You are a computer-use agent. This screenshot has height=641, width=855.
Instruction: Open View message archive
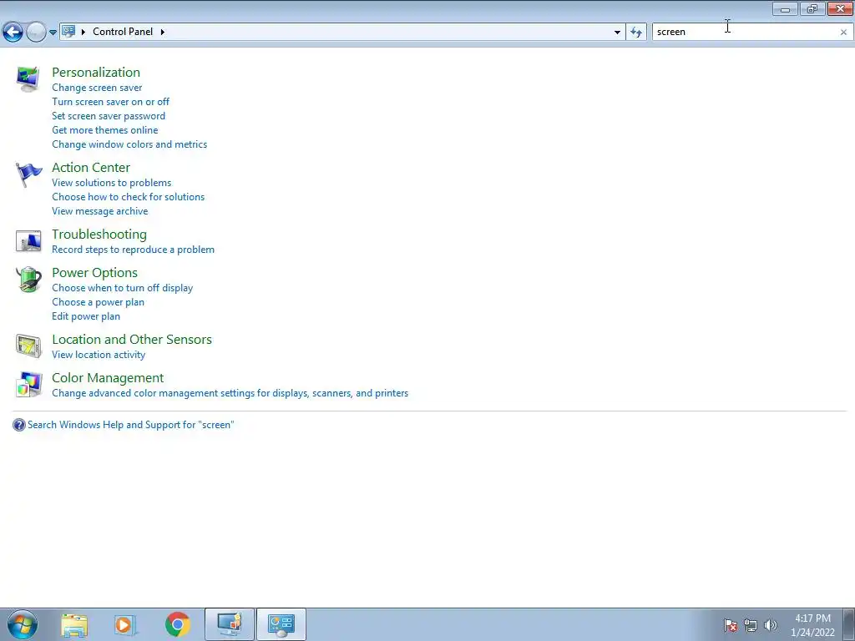pyautogui.click(x=100, y=211)
